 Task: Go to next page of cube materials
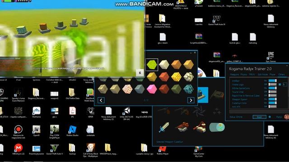(x=191, y=100)
